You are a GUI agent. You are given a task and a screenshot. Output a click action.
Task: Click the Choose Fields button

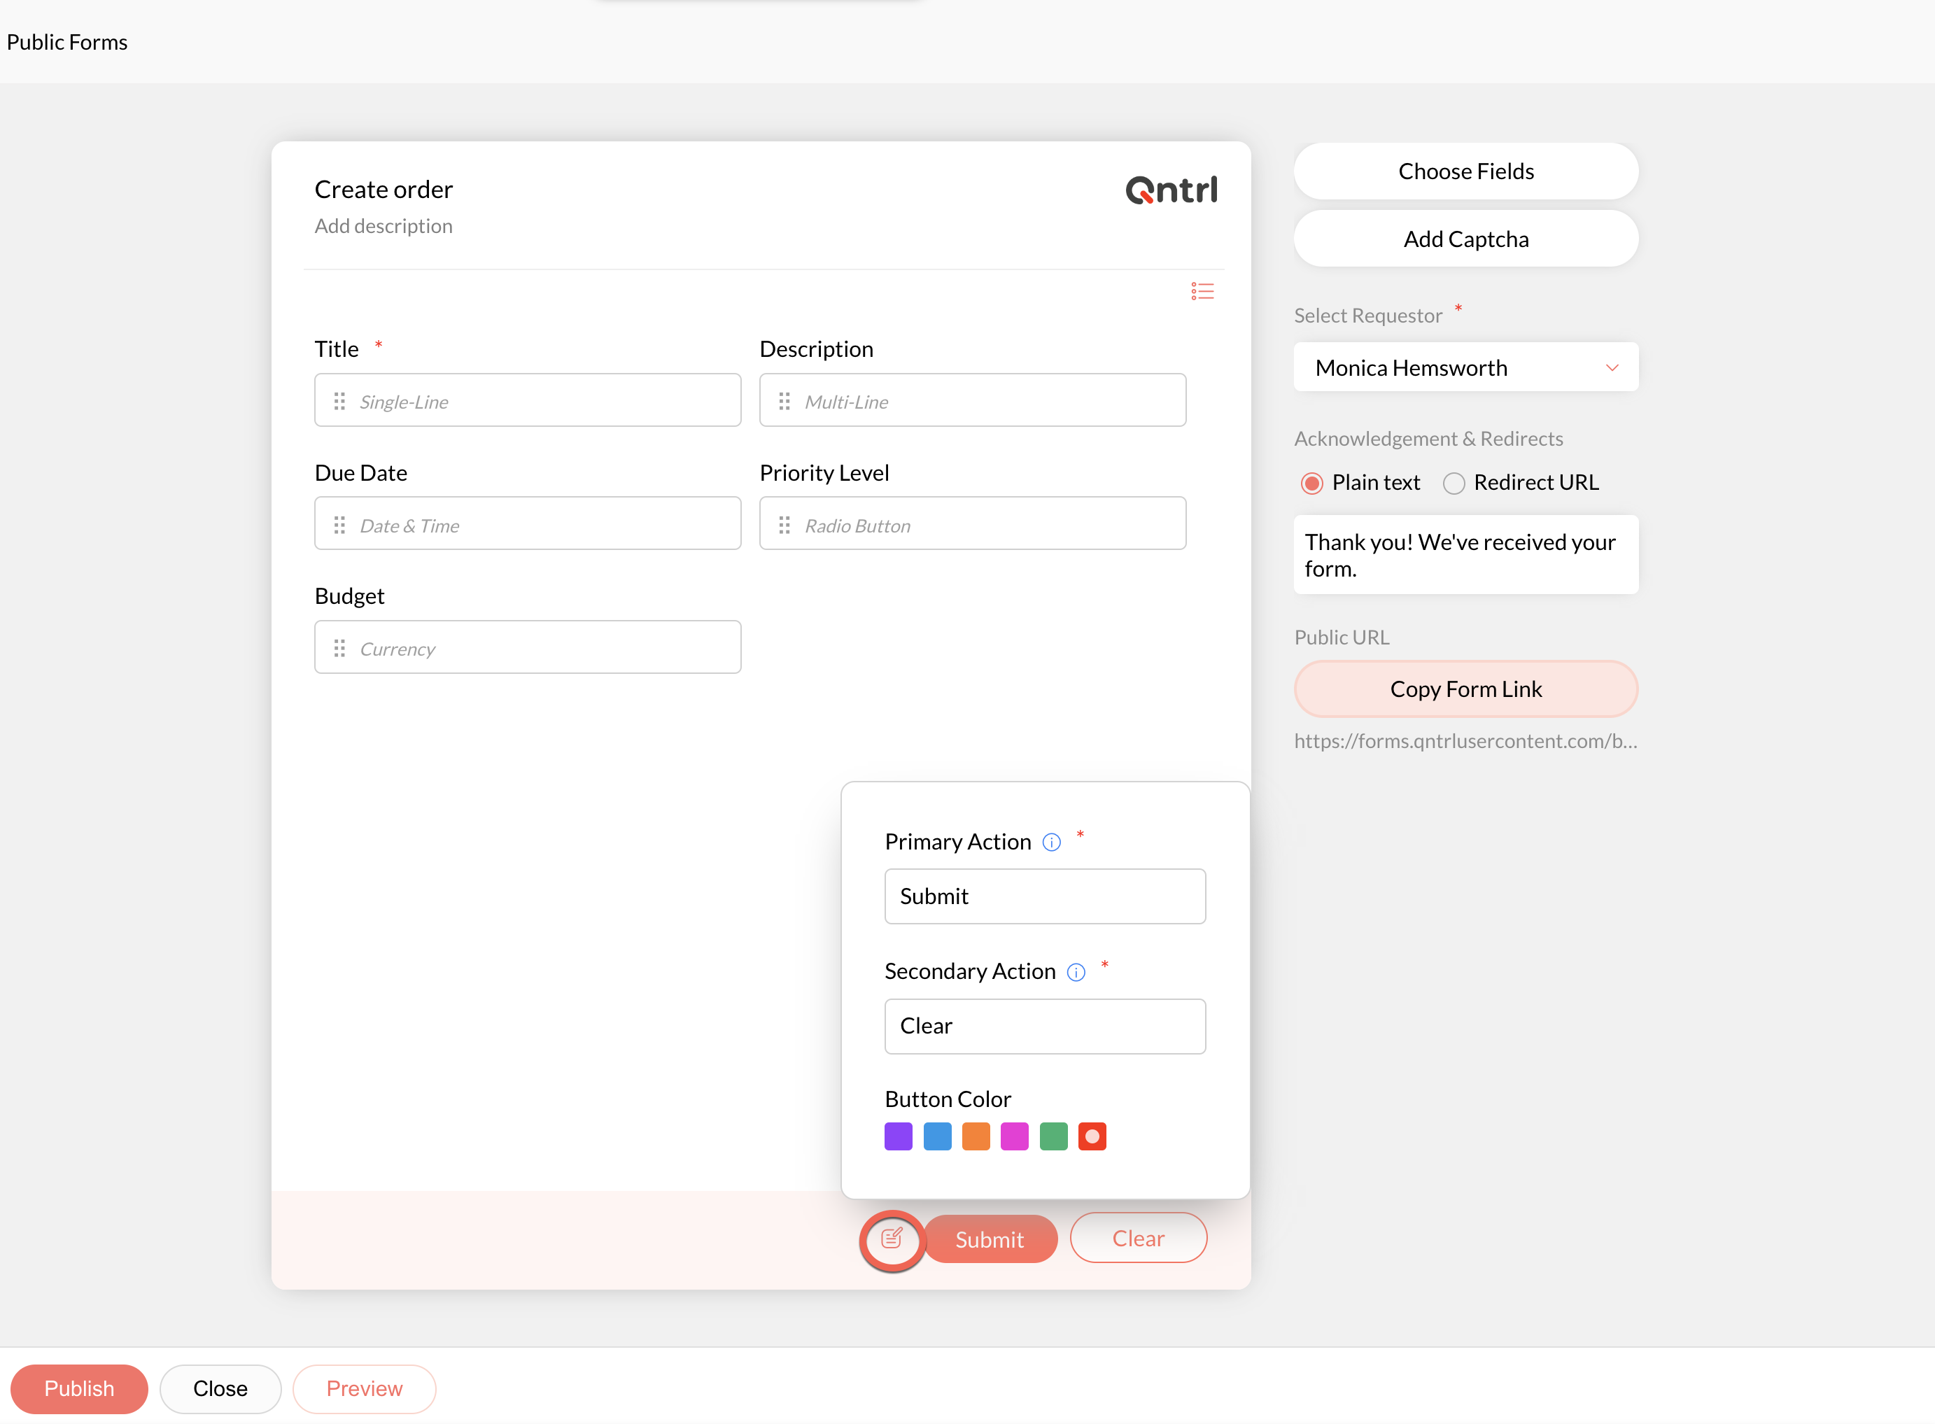(1465, 171)
